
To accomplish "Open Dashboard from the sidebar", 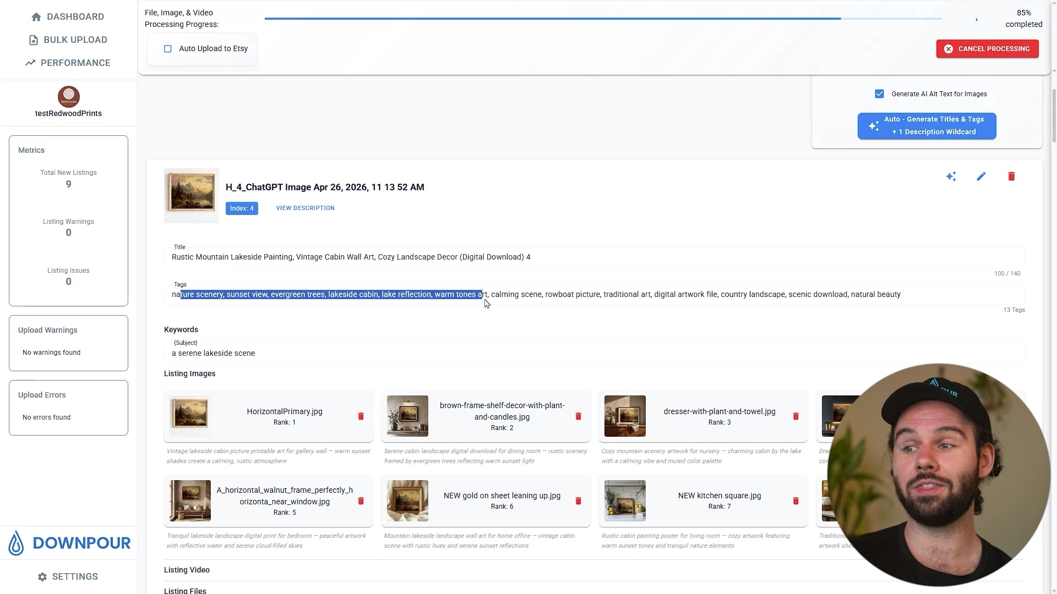I will point(68,16).
